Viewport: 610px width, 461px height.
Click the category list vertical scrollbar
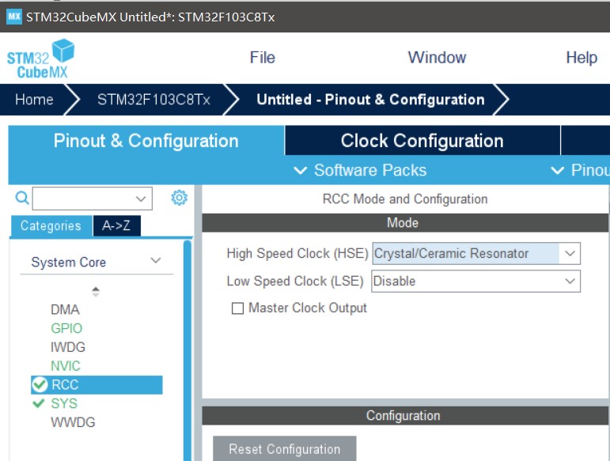click(x=188, y=350)
